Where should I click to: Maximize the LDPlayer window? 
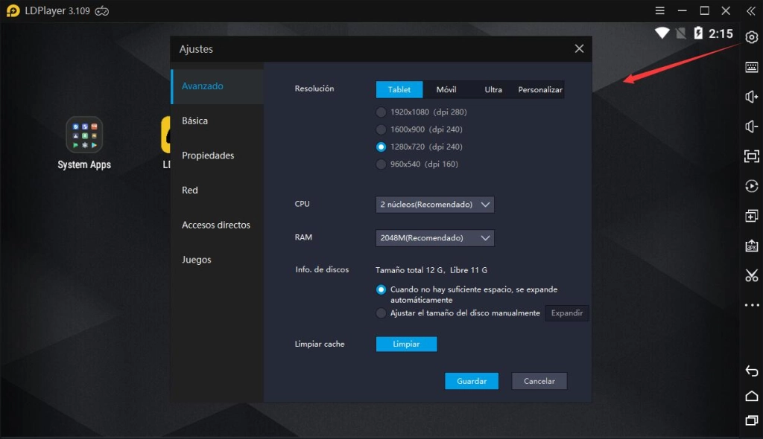coord(704,10)
